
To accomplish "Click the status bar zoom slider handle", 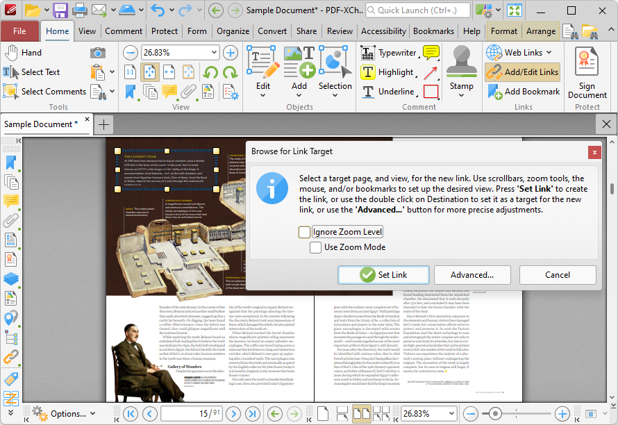I will click(x=494, y=414).
